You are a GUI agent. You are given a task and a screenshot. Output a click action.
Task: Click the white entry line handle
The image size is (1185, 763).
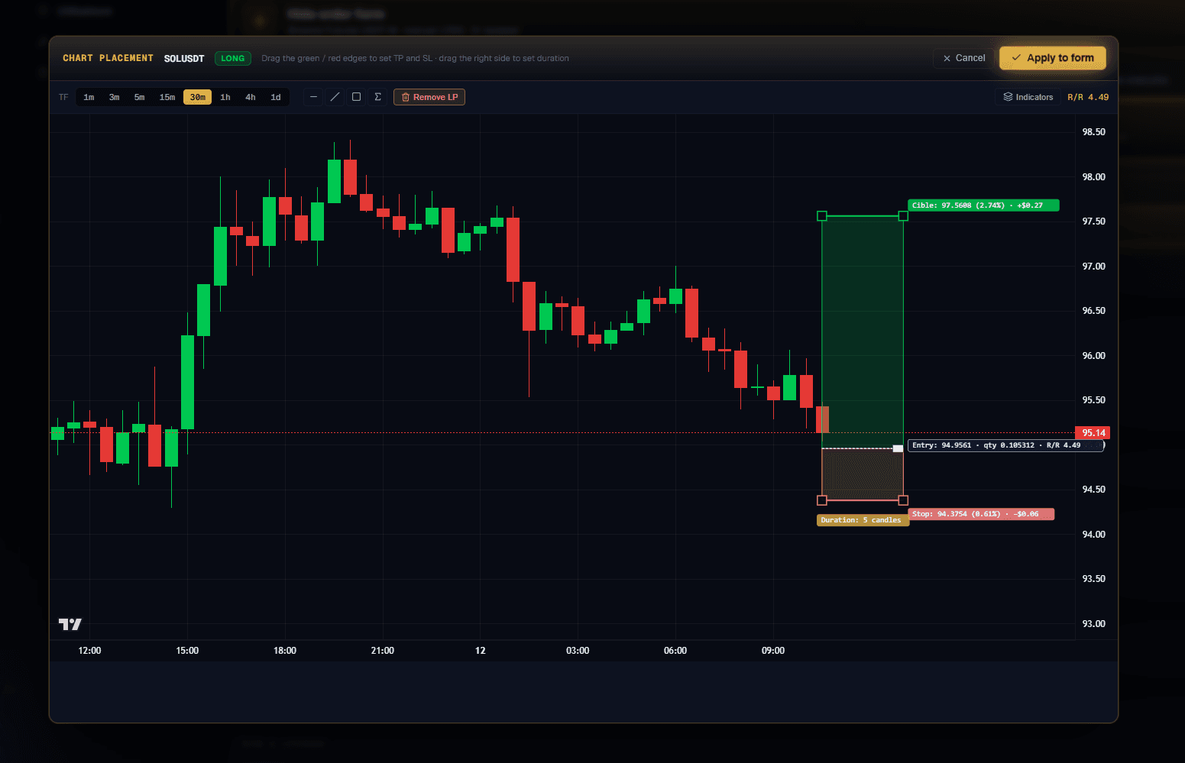[x=898, y=448]
